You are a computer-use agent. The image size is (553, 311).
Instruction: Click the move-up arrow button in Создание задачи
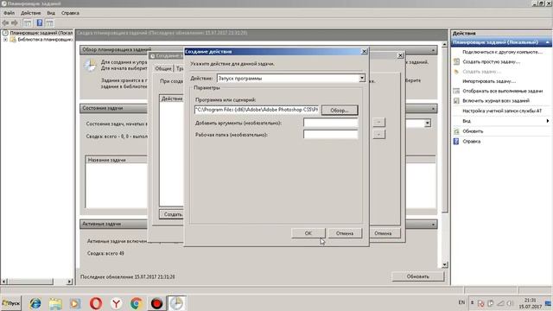point(378,123)
